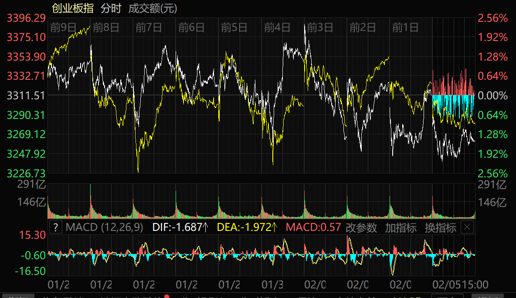The height and width of the screenshot is (298, 516).
Task: Jump to the 前7日 day marker
Action: tap(149, 28)
